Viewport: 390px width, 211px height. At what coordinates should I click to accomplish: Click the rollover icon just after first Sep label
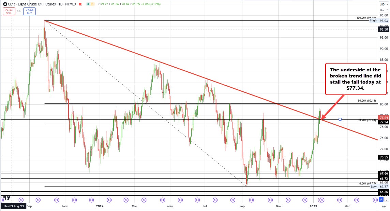(38, 200)
